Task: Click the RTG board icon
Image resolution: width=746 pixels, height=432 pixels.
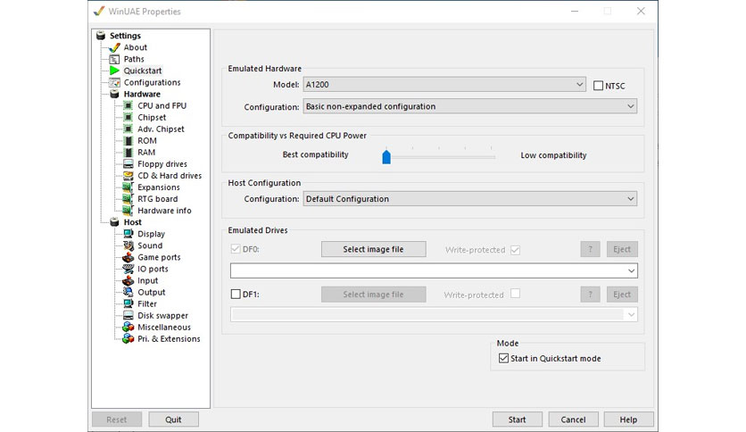Action: [128, 199]
